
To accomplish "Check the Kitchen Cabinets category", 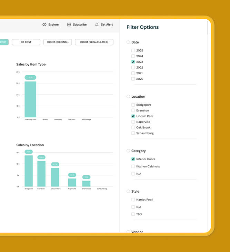I will (x=133, y=166).
